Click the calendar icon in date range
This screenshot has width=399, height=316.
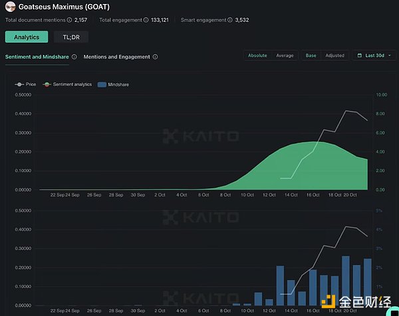(359, 55)
